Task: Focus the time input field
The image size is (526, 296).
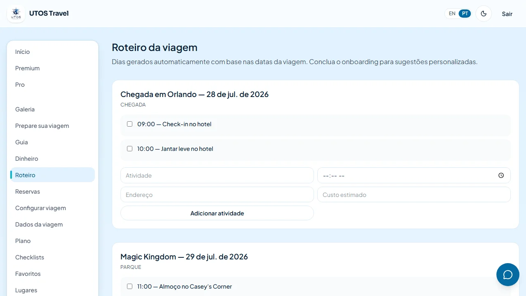Action: (x=414, y=176)
